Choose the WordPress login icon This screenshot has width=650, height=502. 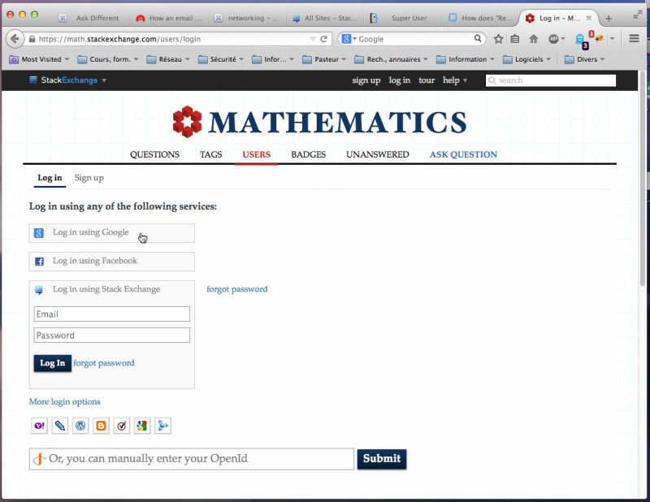point(80,426)
